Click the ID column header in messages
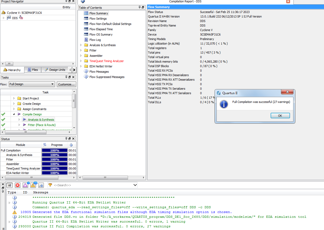 [x=25, y=192]
